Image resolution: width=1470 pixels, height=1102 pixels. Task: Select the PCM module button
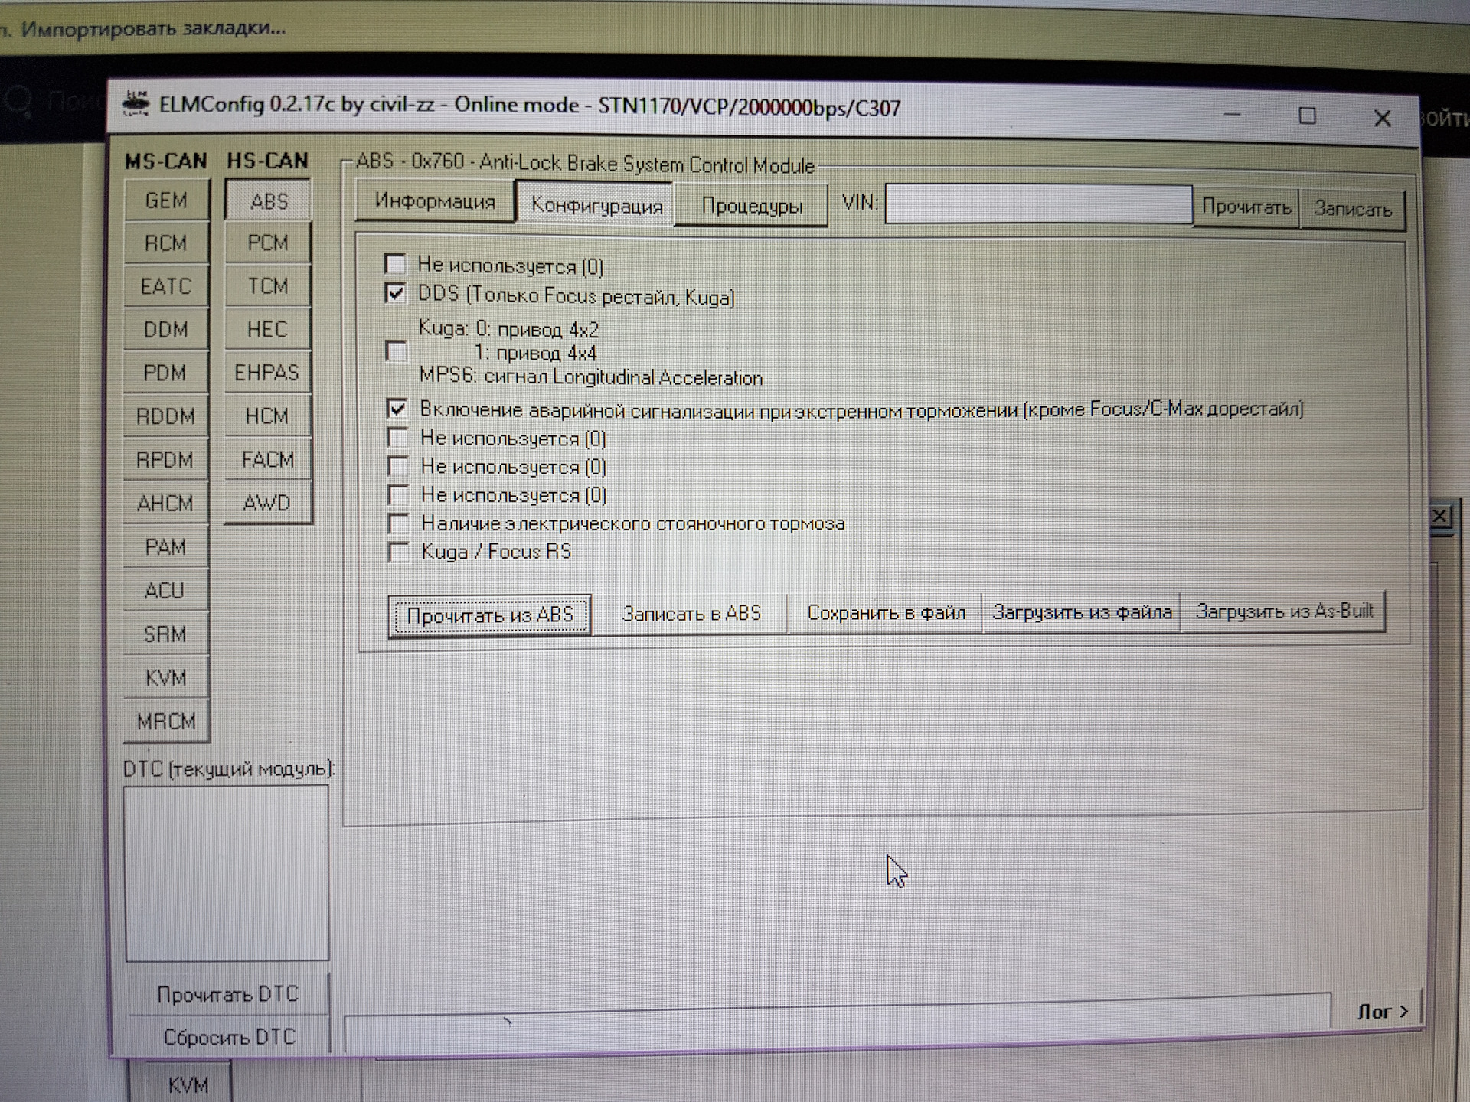coord(267,243)
